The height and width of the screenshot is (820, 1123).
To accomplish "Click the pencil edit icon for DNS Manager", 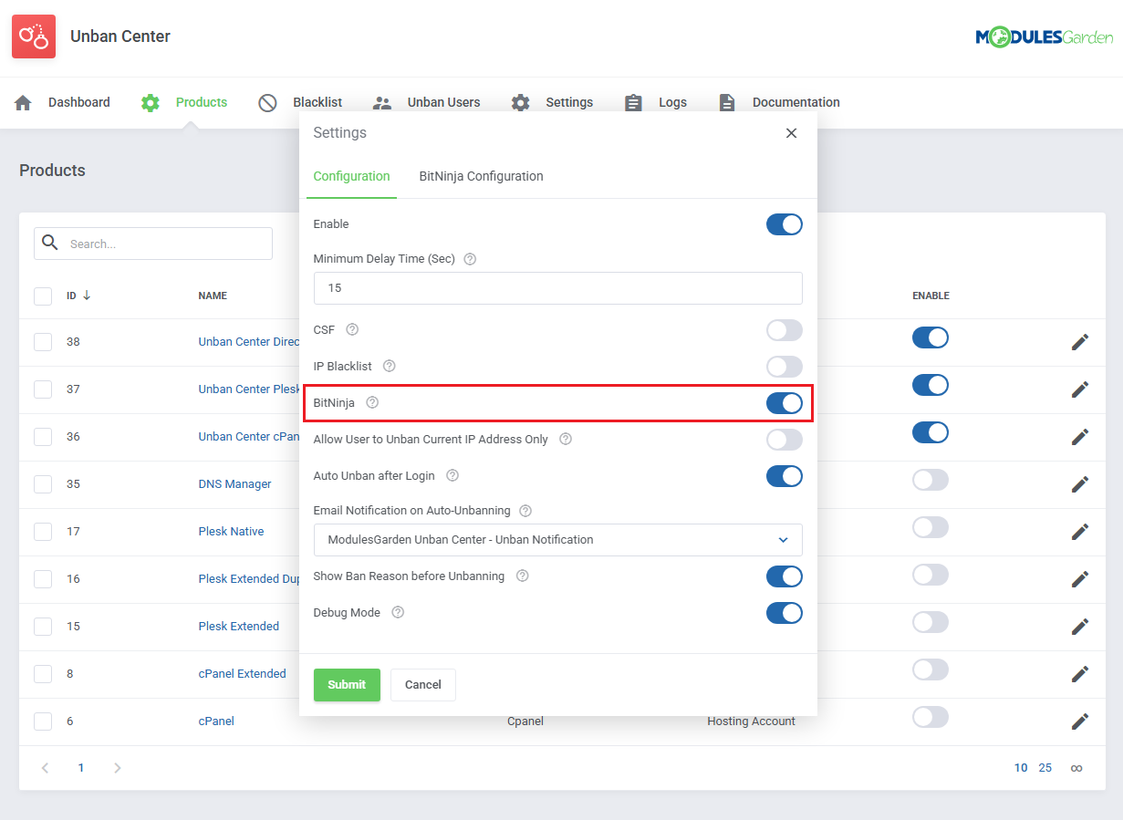I will tap(1080, 483).
